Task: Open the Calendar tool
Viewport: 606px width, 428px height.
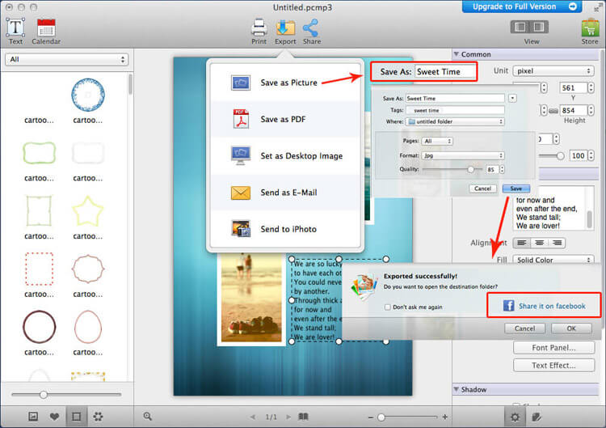Action: point(46,32)
